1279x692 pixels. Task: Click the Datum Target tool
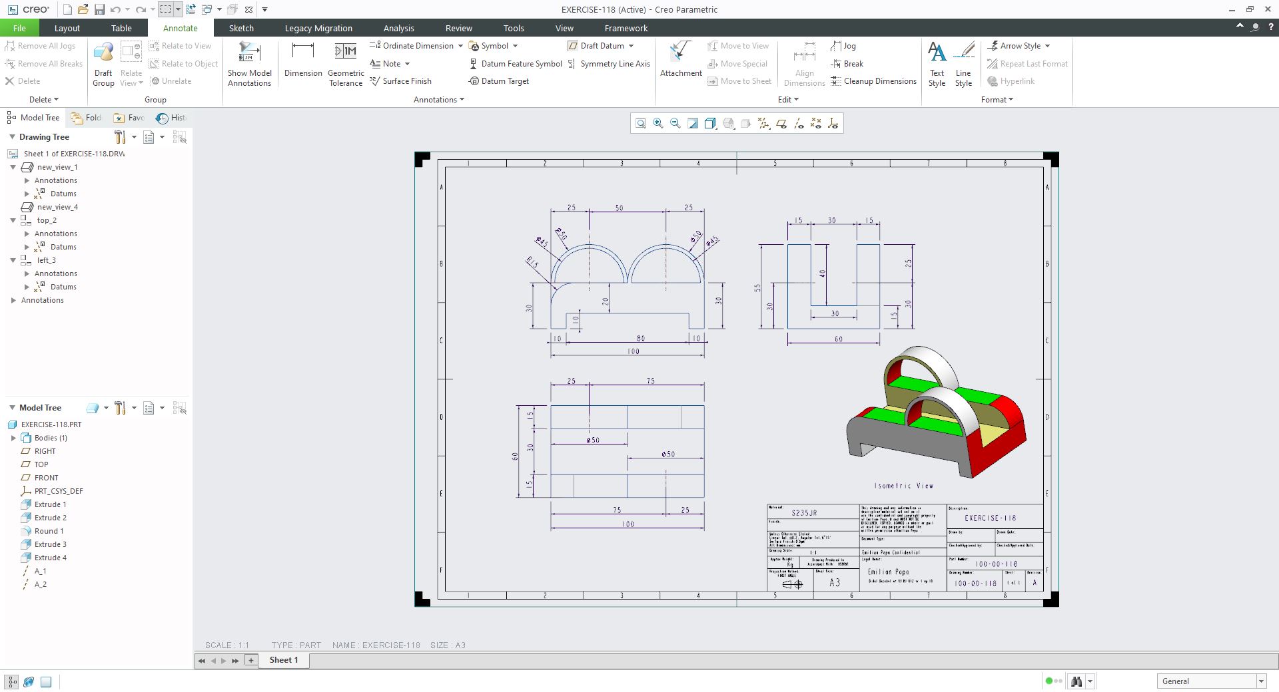point(498,81)
